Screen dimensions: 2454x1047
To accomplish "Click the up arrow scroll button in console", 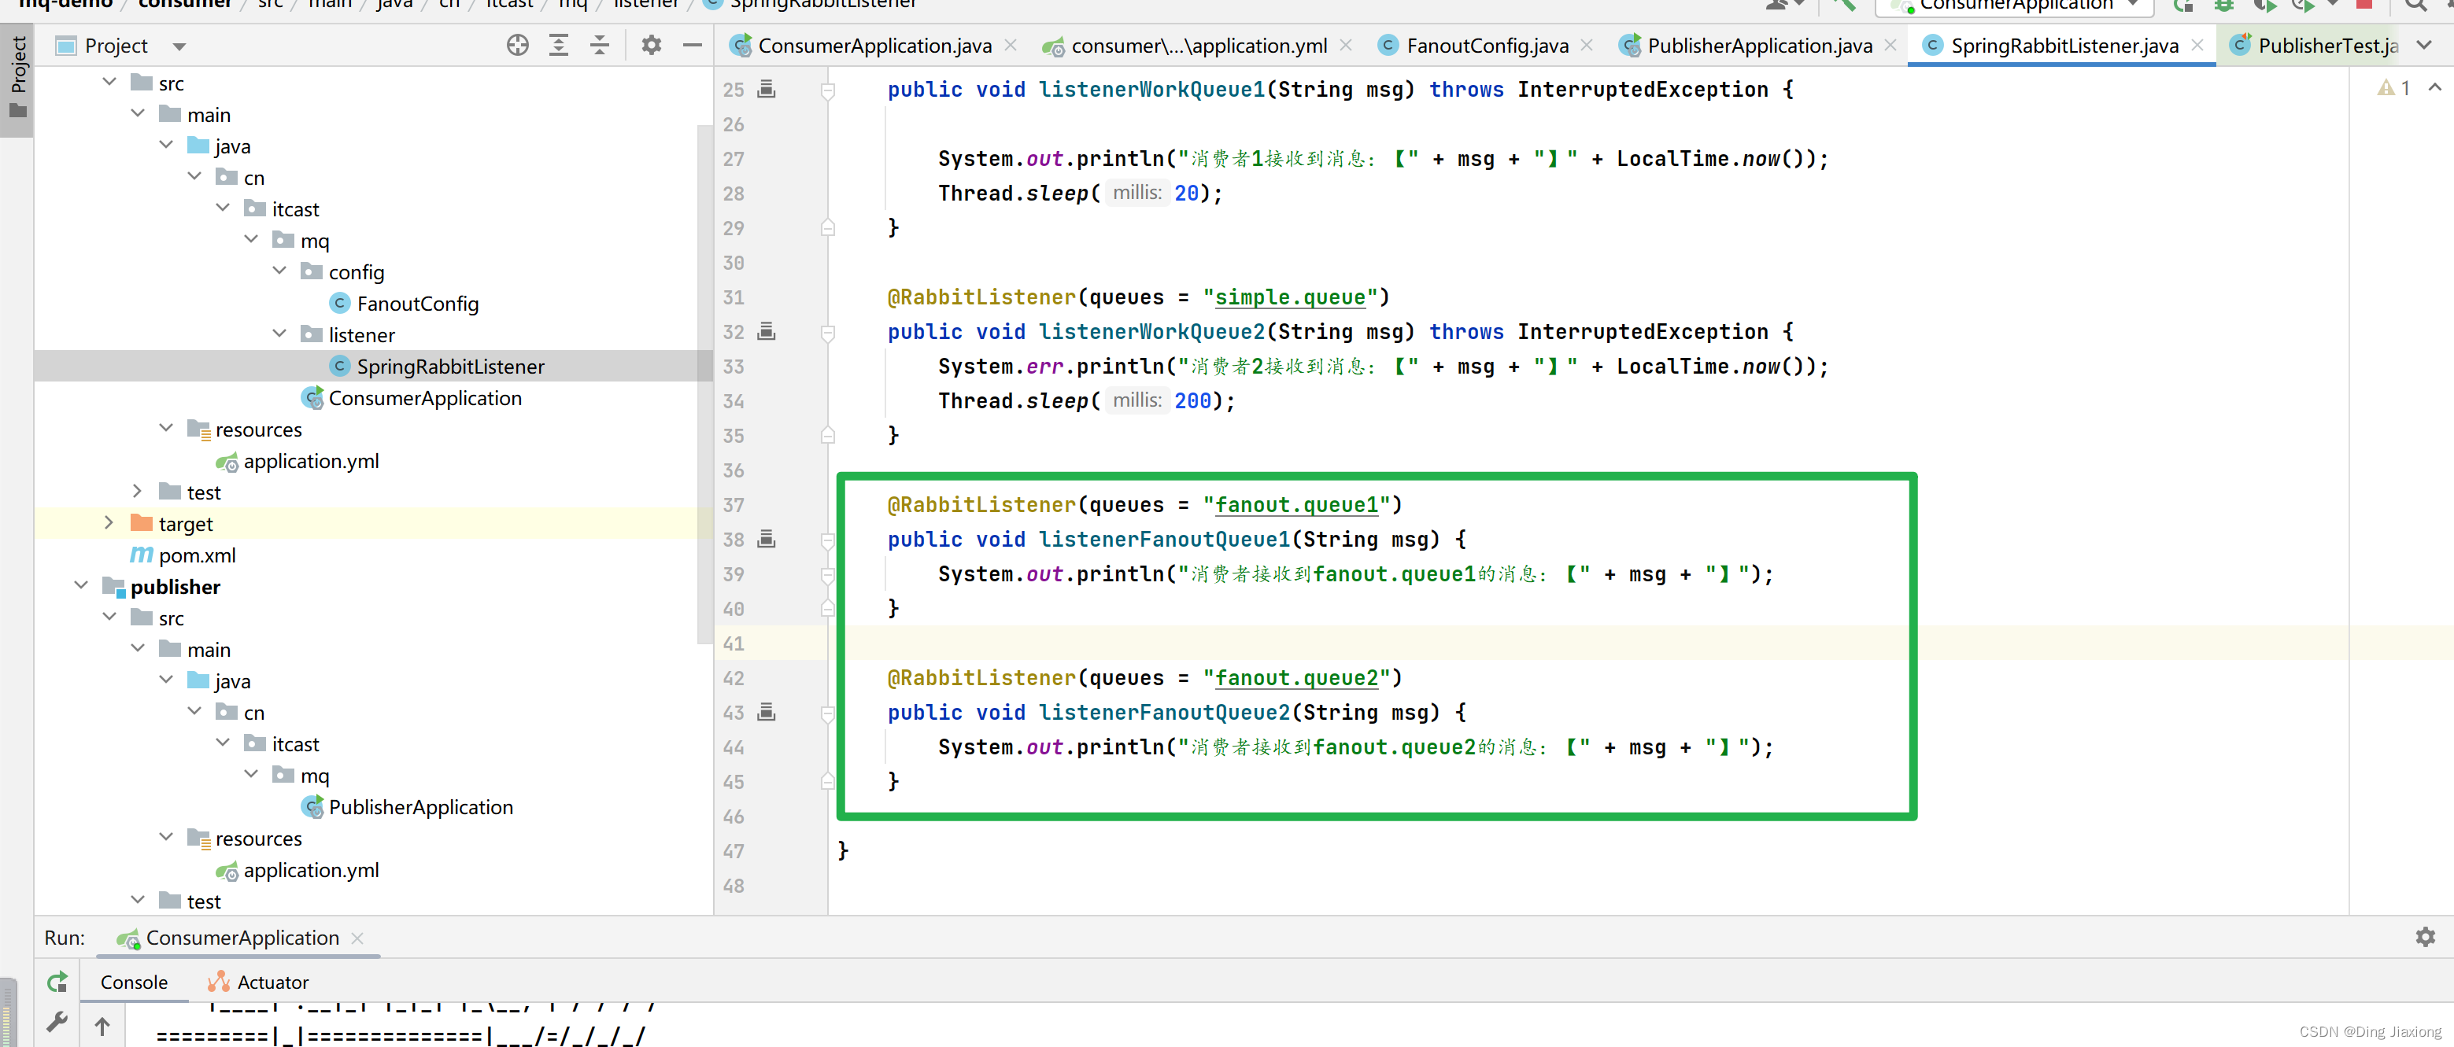I will (x=102, y=1026).
